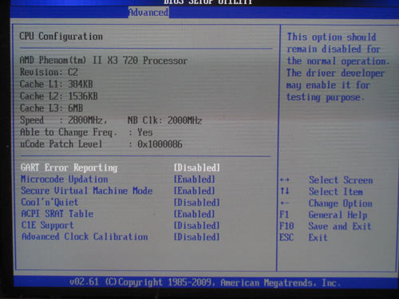Select ACPI SRAT Table setting
Screen dimensions: 399x299
coord(57,214)
